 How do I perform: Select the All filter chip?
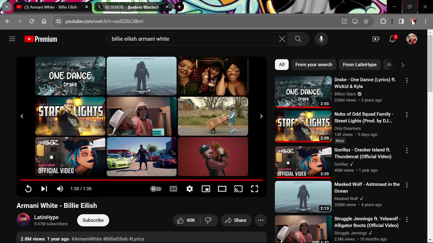tap(282, 64)
